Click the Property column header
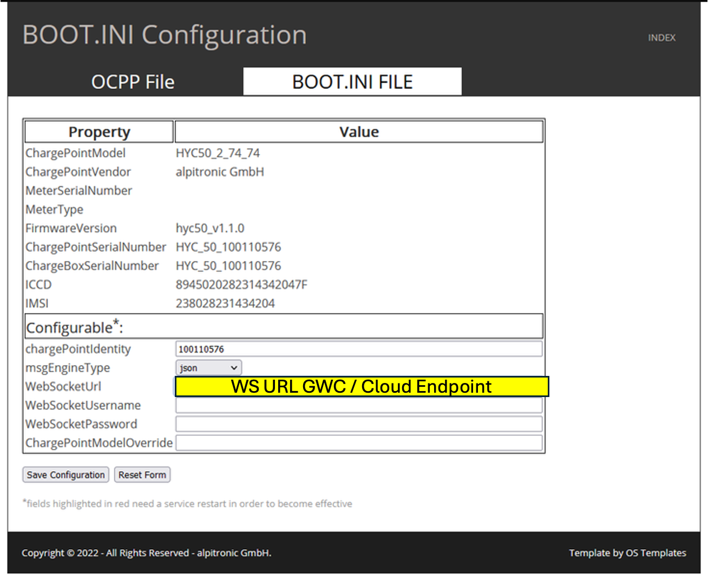 [x=99, y=132]
